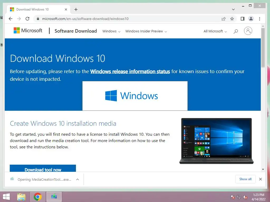The image size is (270, 202).
Task: Go back to the previous page
Action: click(11, 19)
